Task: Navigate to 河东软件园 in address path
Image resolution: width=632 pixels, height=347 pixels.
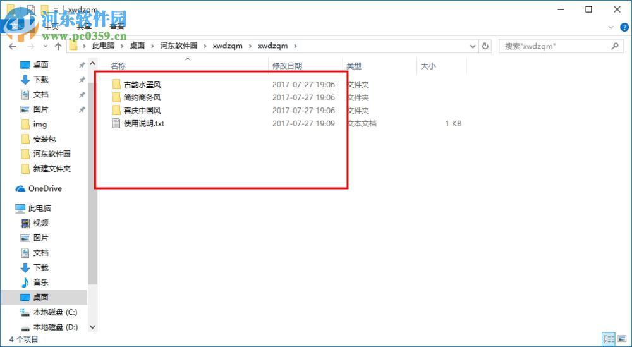Action: coord(179,46)
